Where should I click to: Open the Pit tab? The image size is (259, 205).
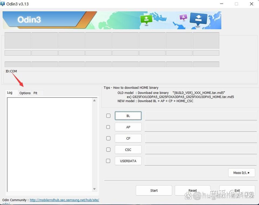(35, 93)
